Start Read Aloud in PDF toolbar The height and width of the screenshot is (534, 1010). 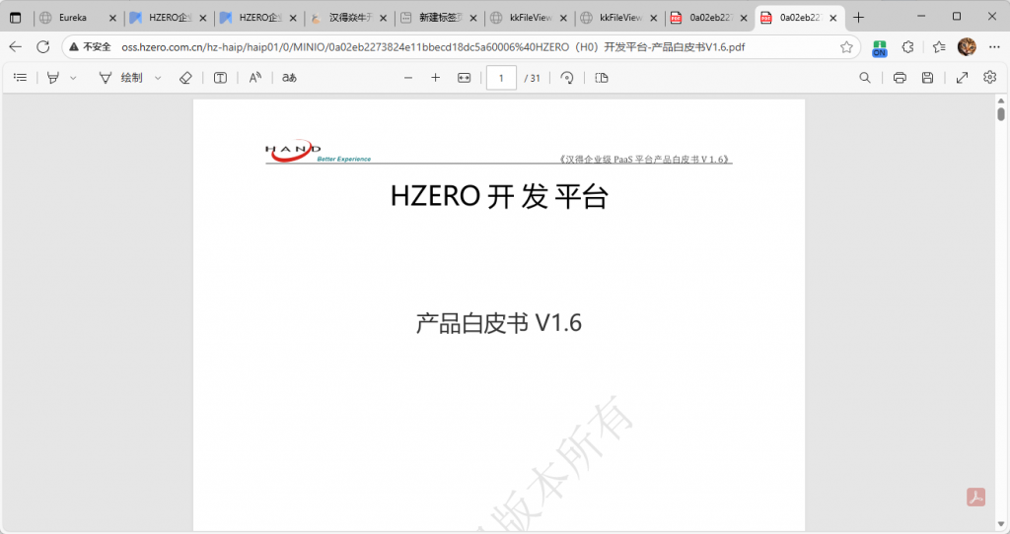tap(254, 78)
